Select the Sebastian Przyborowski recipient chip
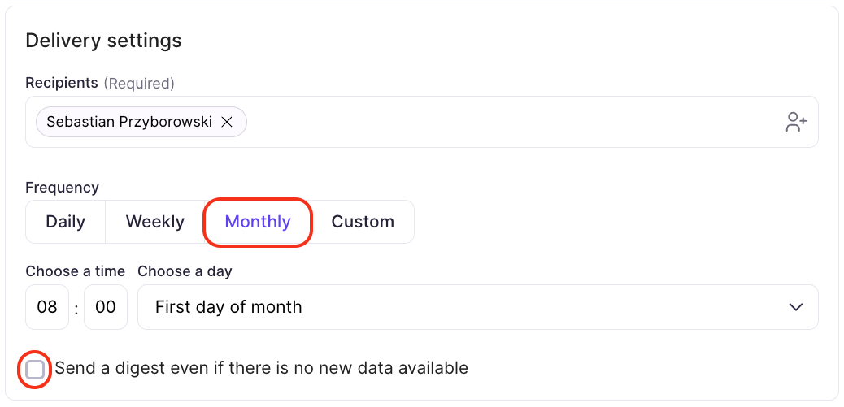 (x=128, y=122)
